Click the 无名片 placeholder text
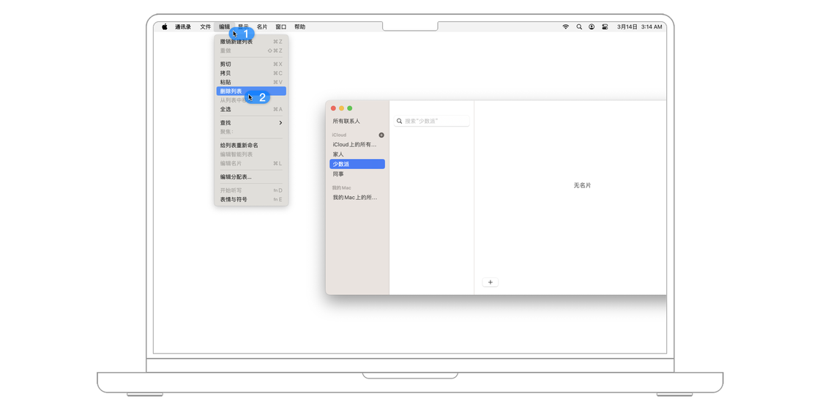The image size is (820, 410). pos(582,186)
